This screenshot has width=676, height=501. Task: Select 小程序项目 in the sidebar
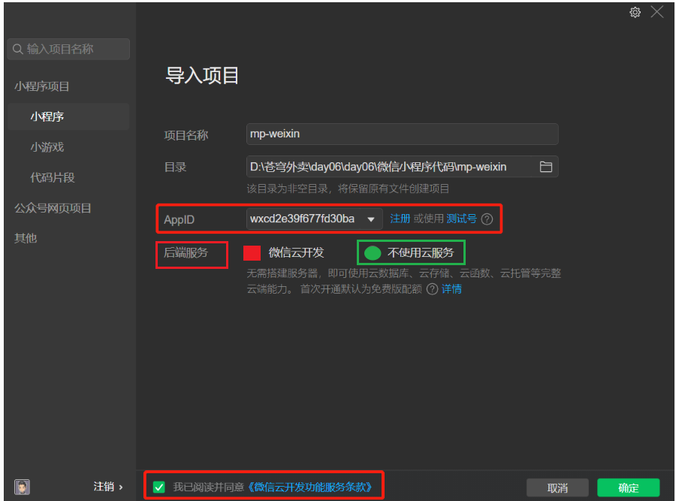pyautogui.click(x=42, y=86)
